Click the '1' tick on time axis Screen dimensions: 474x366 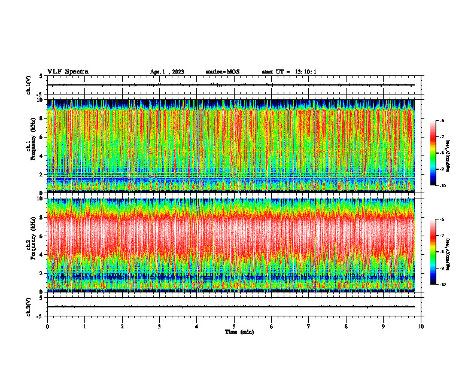pos(84,327)
